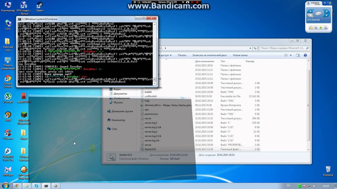
Task: Open the Windows Start button
Action: (6, 186)
